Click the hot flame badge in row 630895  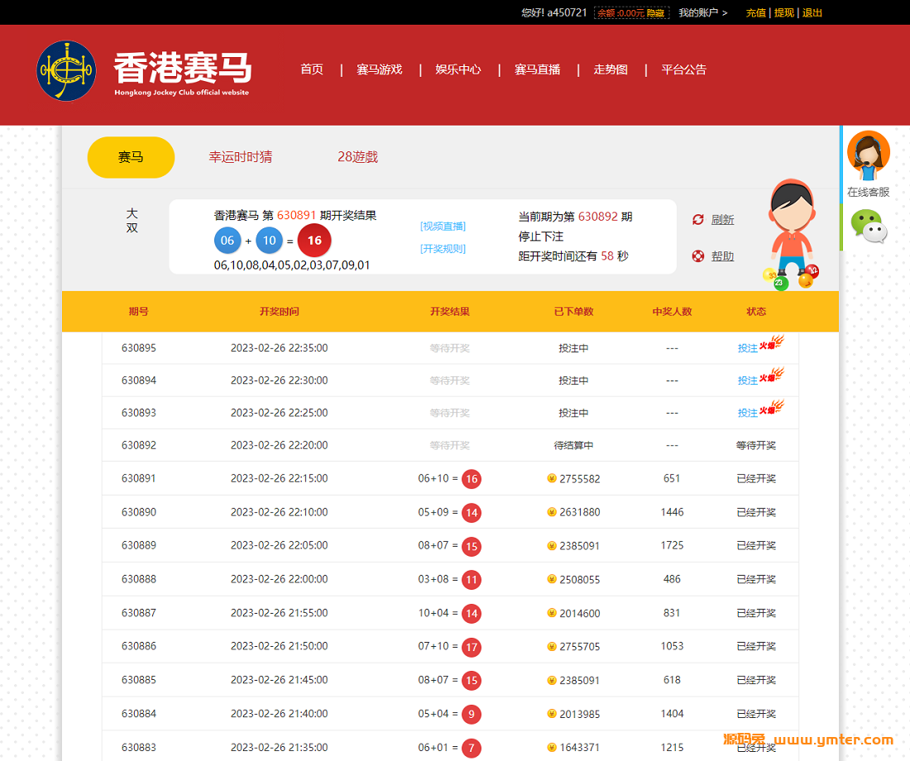pyautogui.click(x=772, y=343)
